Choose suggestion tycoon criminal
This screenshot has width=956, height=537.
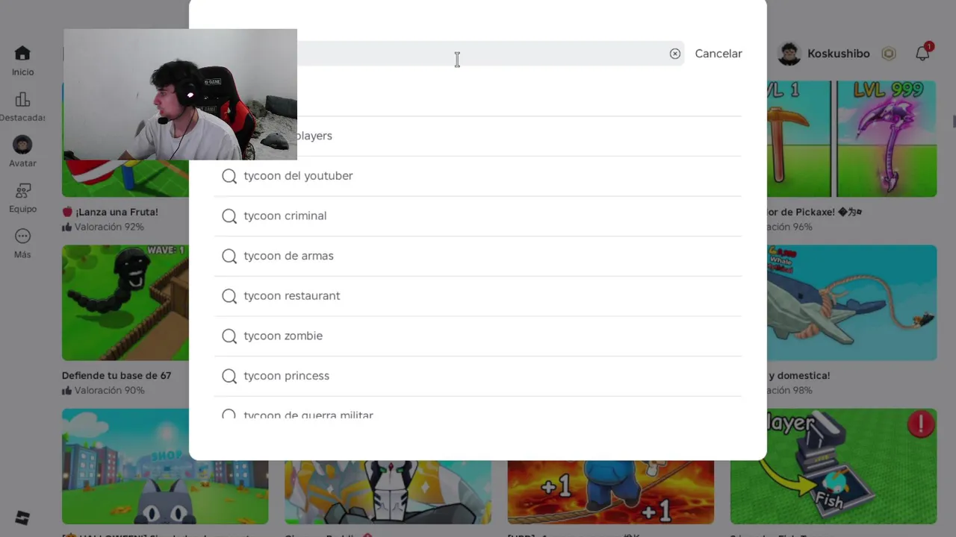point(478,216)
